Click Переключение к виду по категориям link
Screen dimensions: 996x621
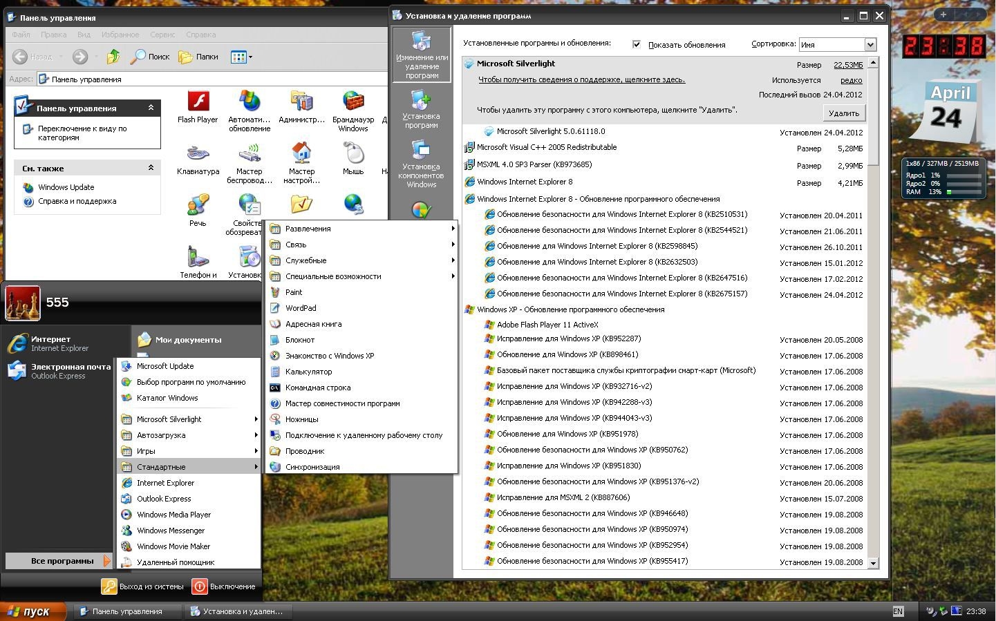(82, 133)
